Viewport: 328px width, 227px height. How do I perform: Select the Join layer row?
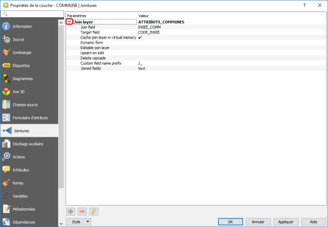pyautogui.click(x=196, y=22)
